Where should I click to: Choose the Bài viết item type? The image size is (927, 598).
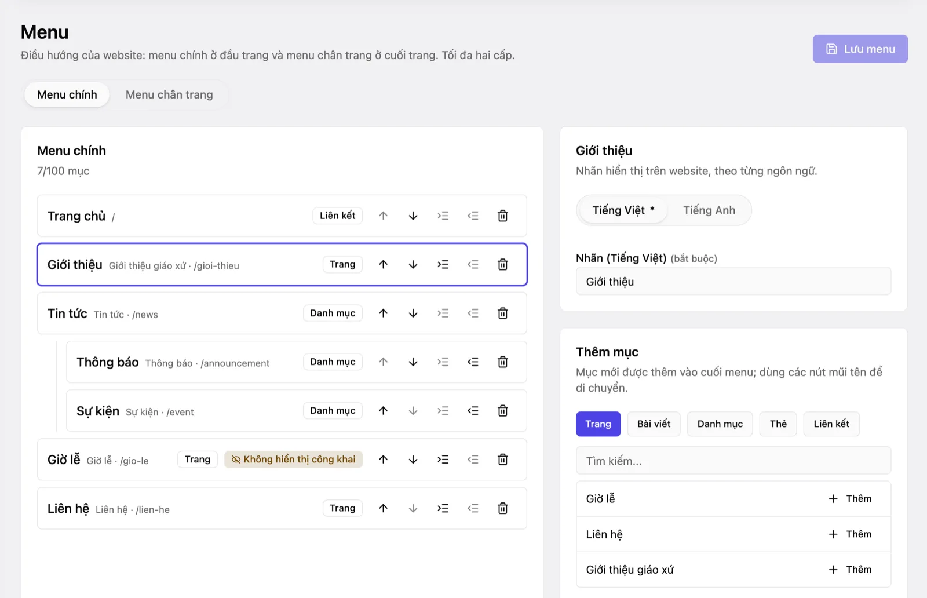pyautogui.click(x=654, y=424)
